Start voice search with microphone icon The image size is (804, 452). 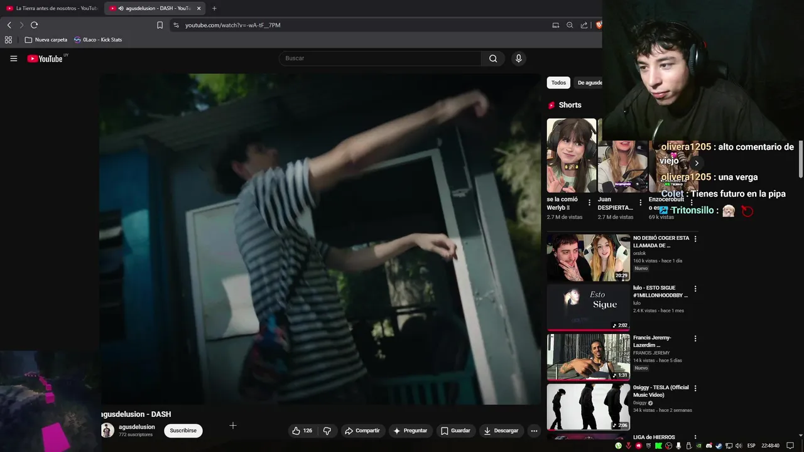pyautogui.click(x=518, y=58)
